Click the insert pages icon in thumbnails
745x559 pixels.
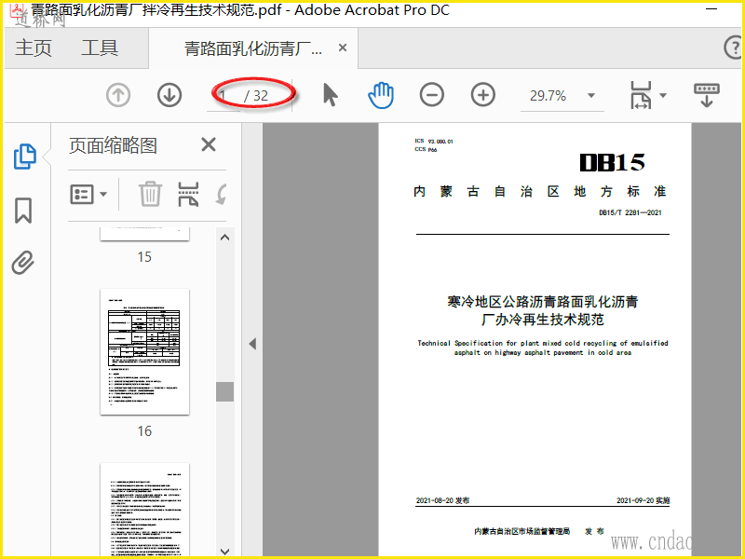pyautogui.click(x=188, y=194)
